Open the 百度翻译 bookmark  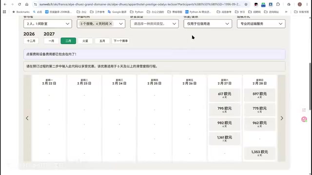[58, 12]
